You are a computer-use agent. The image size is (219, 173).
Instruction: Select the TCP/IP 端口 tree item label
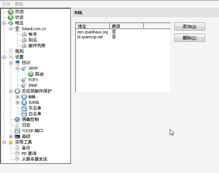[32, 131]
